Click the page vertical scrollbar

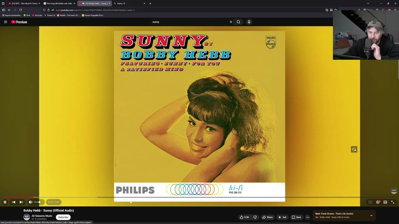tap(398, 68)
